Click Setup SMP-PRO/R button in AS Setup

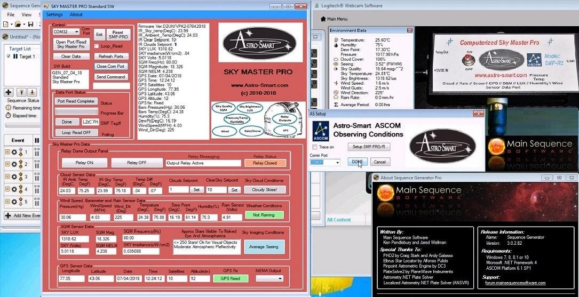(x=369, y=147)
